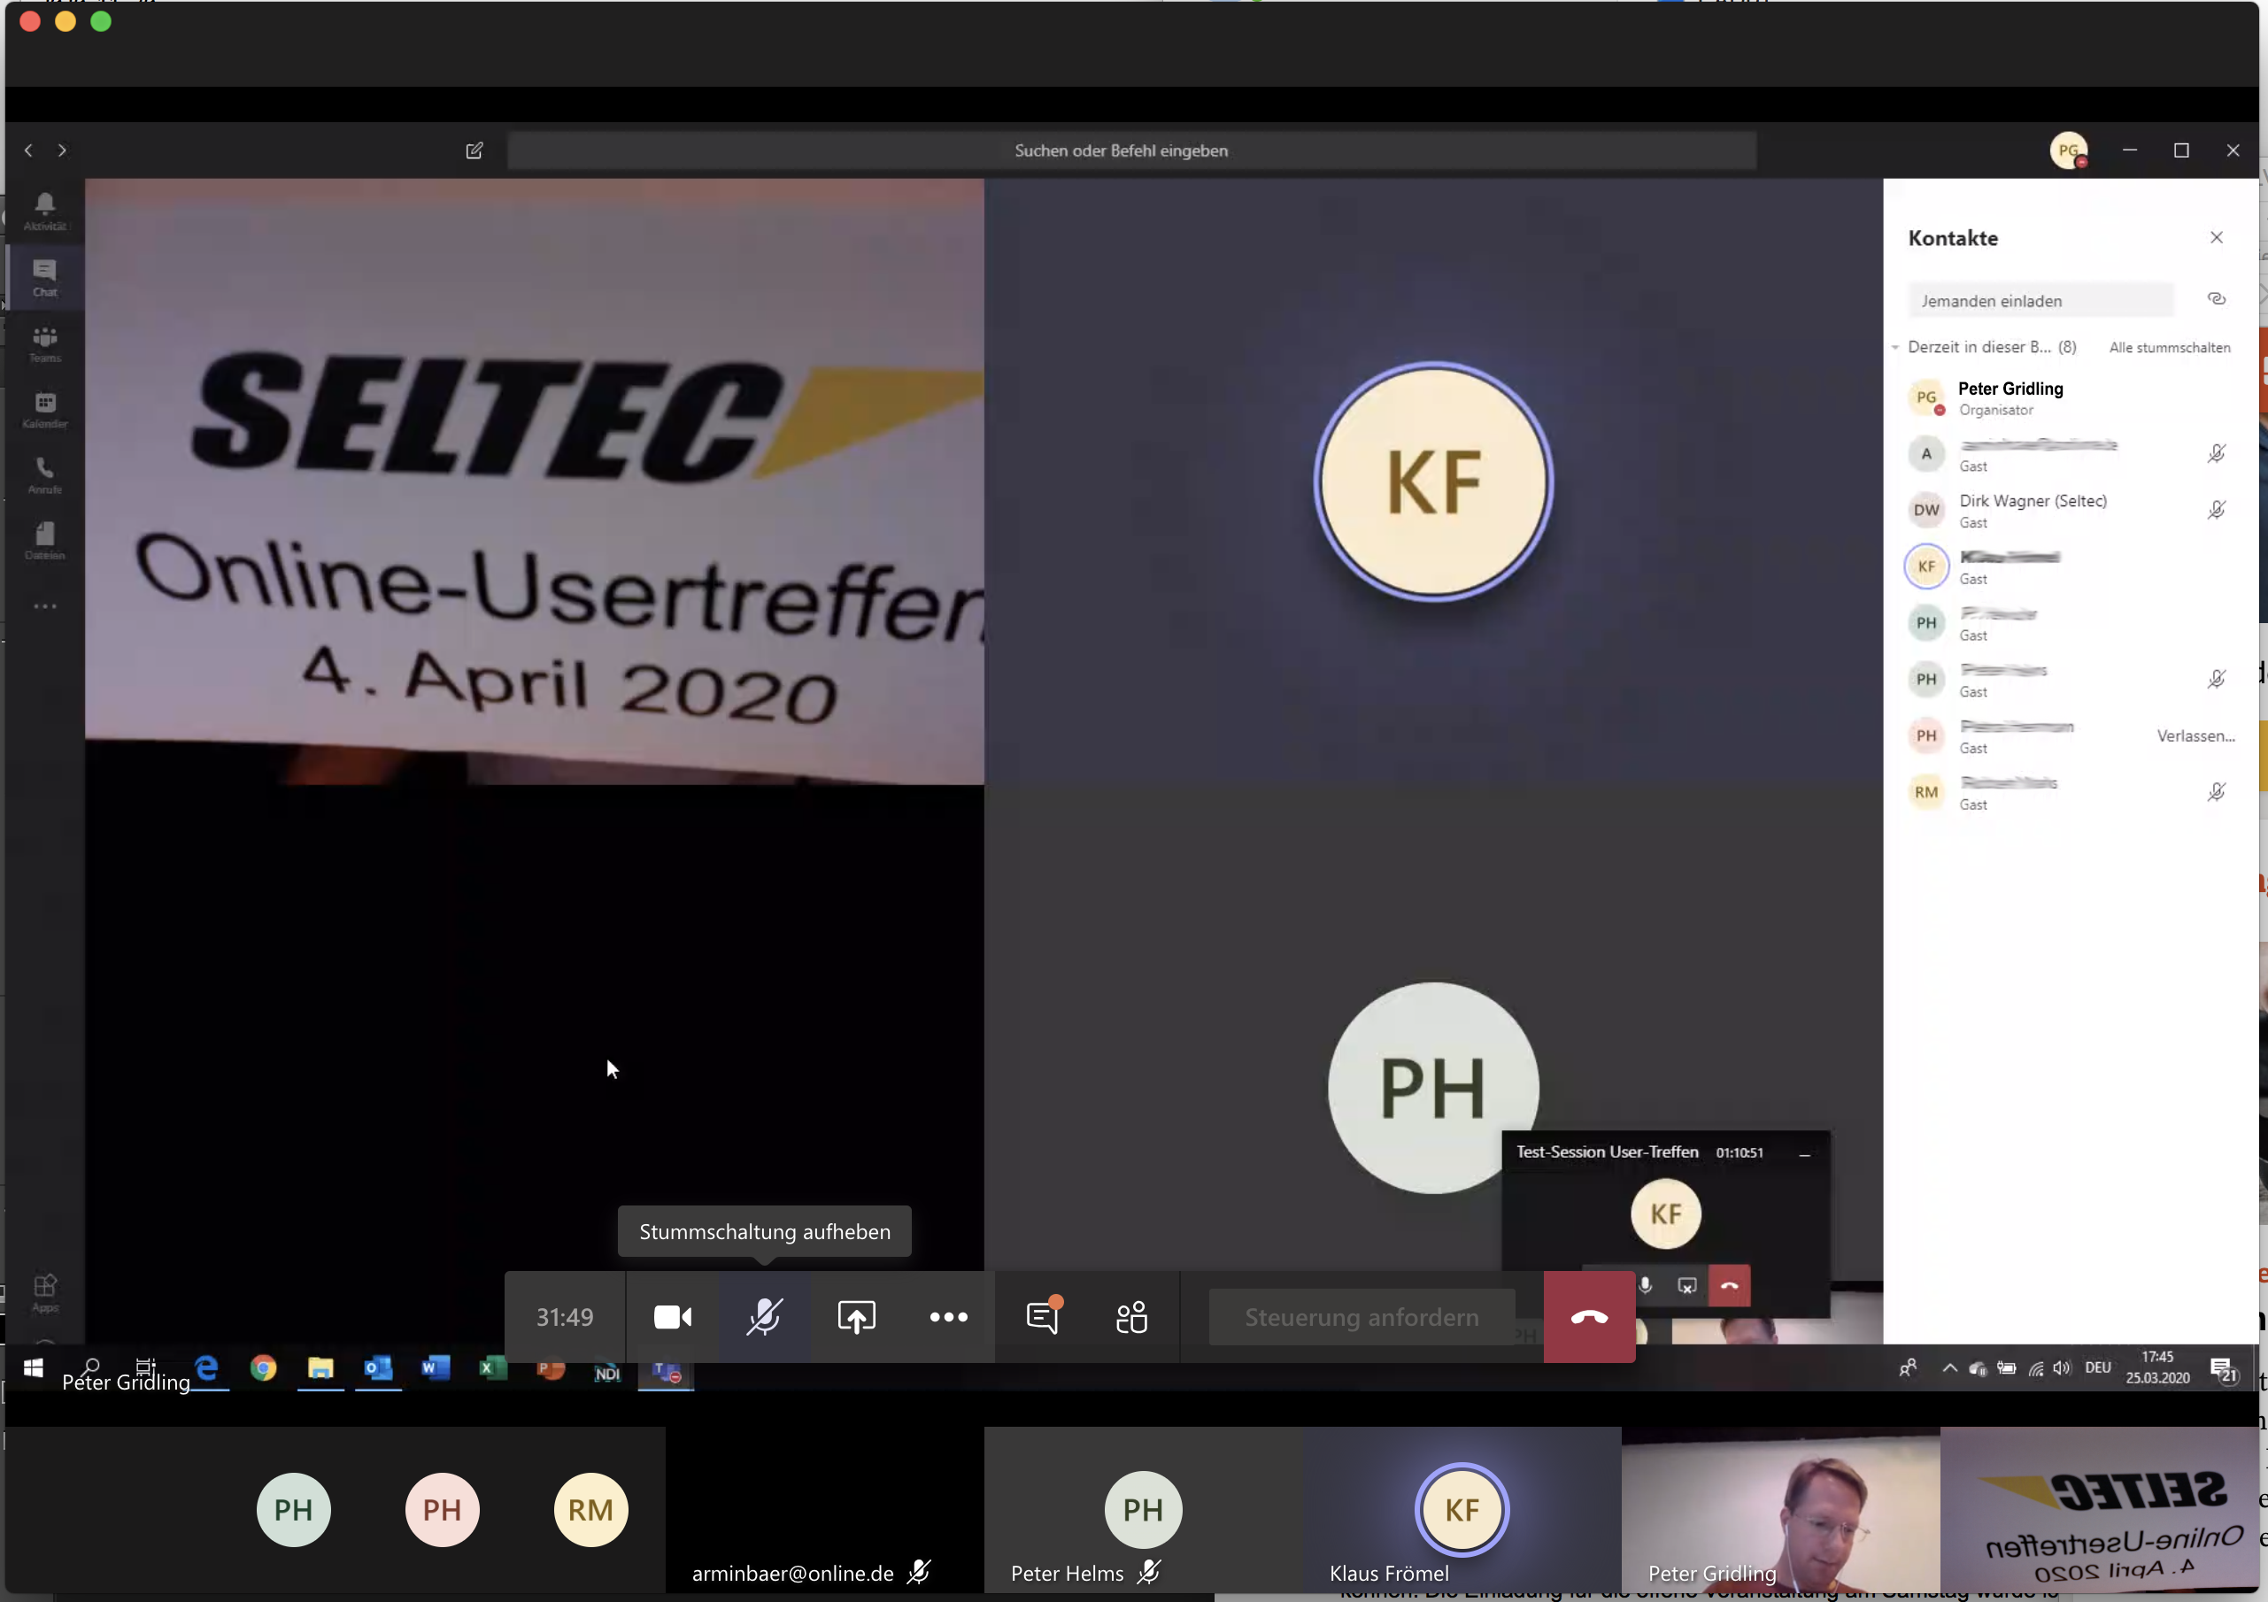Viewport: 2268px width, 1602px height.
Task: Open the Teams section in the sidebar
Action: (x=44, y=343)
